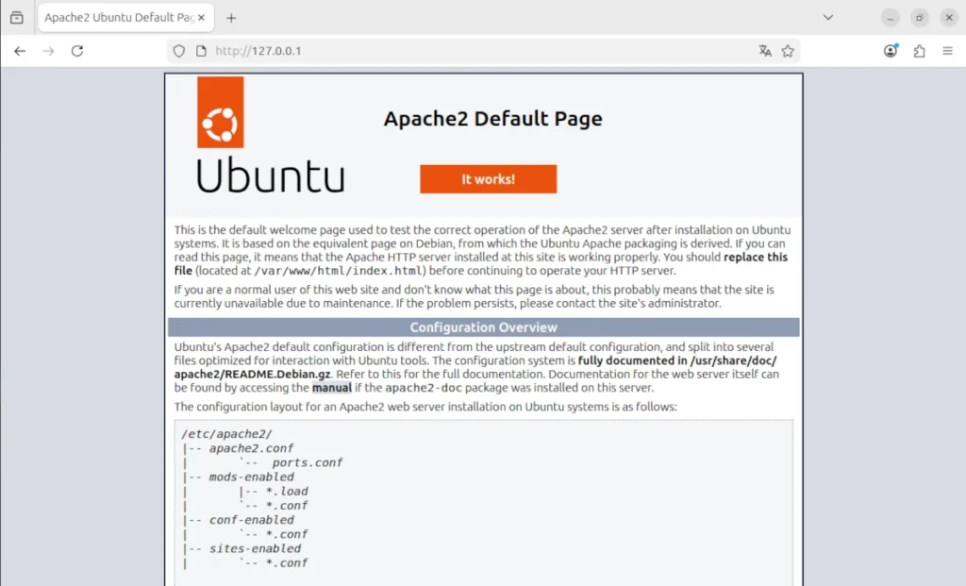Click the /var/www/html/index.html path text
966x586 pixels.
[x=339, y=271]
